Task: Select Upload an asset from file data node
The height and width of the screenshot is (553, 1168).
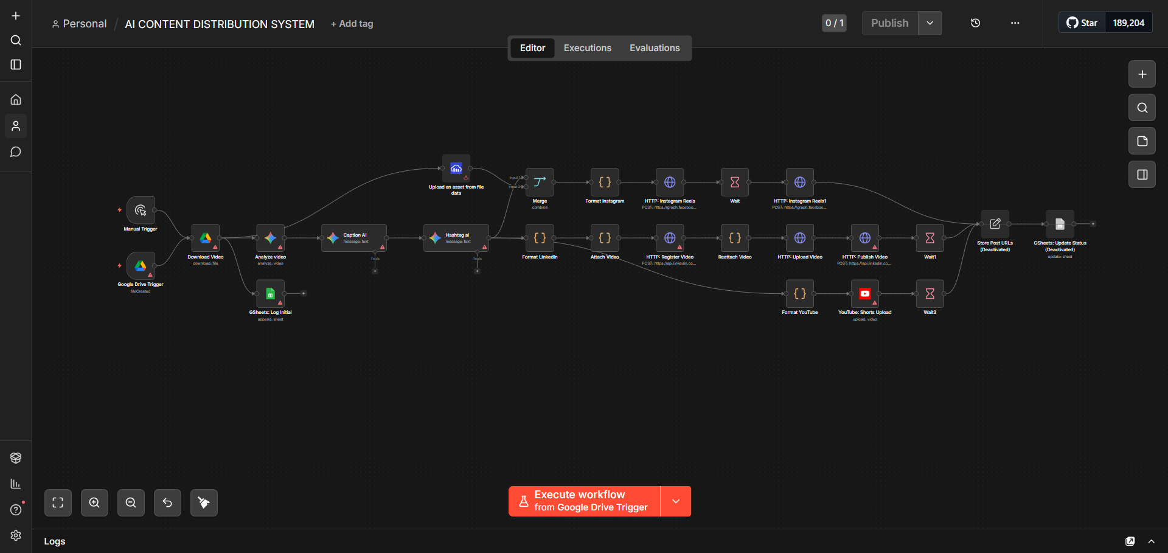Action: (x=456, y=169)
